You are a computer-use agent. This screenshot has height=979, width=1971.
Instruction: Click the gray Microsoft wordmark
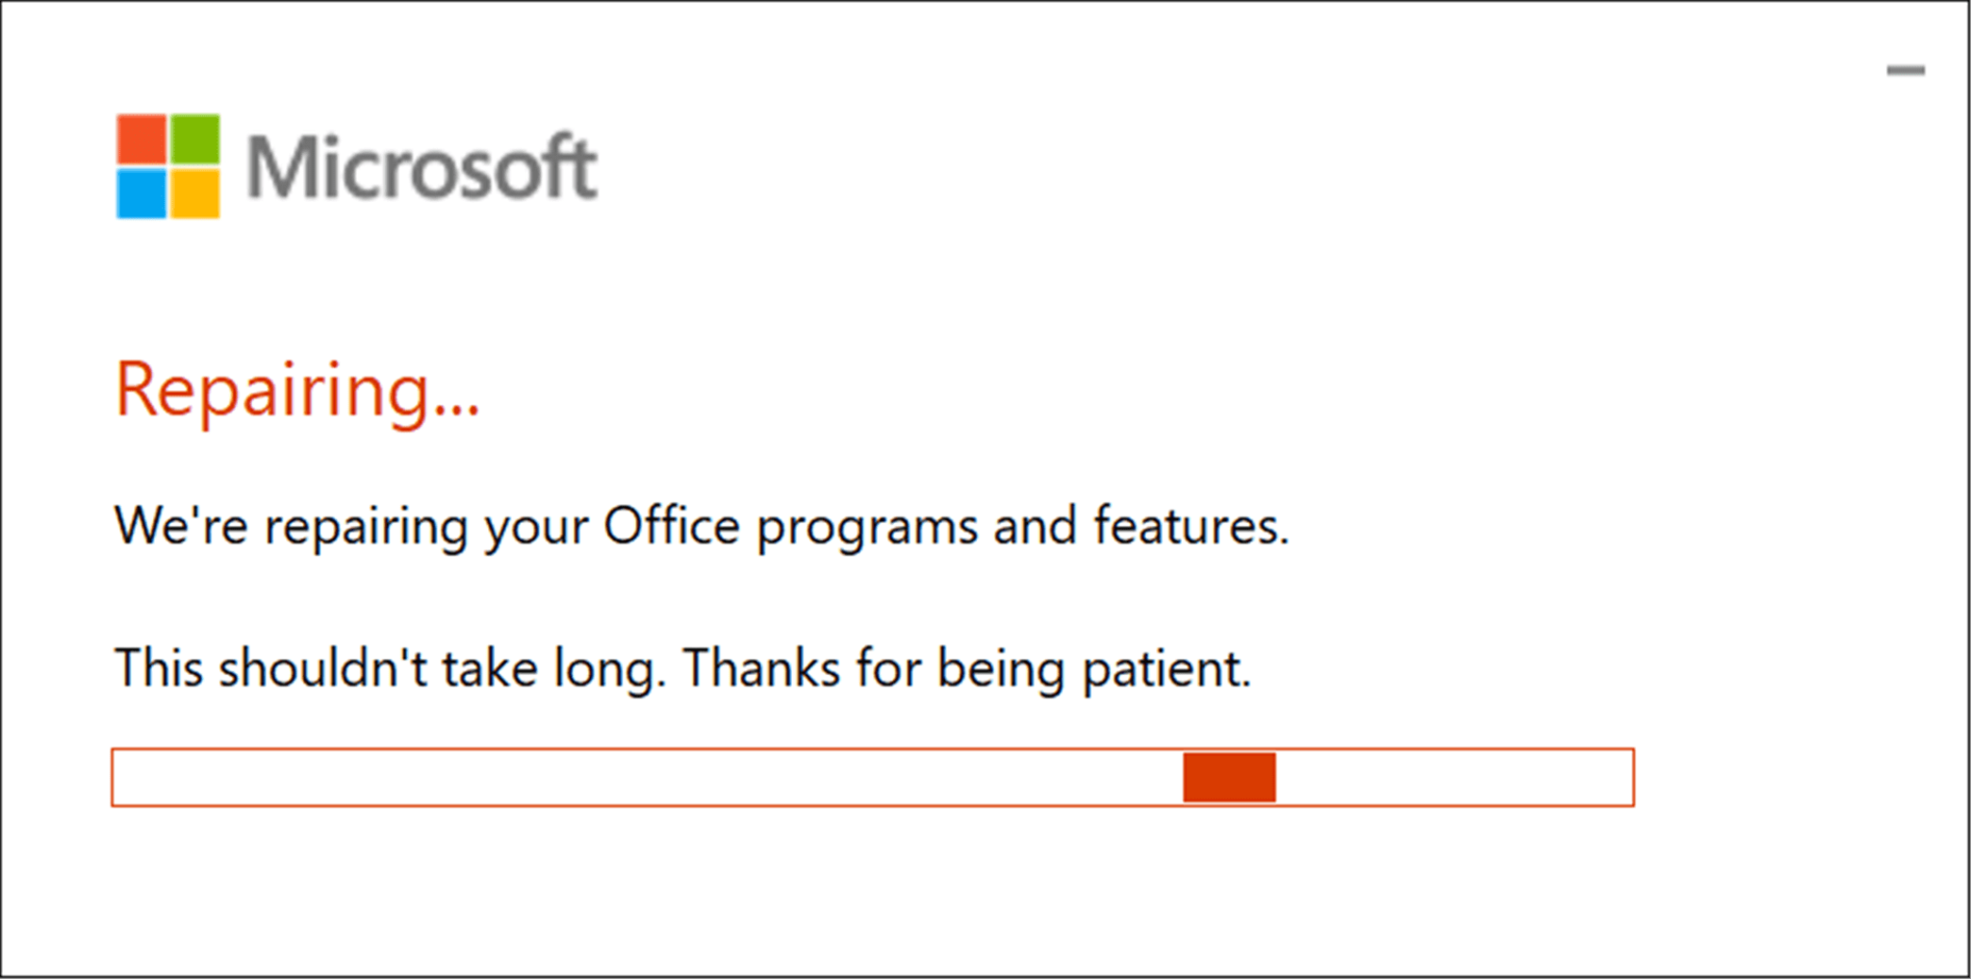point(422,168)
